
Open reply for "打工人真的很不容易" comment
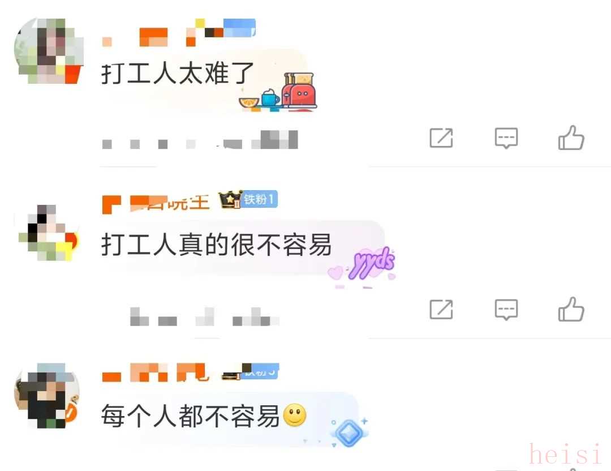coord(506,310)
